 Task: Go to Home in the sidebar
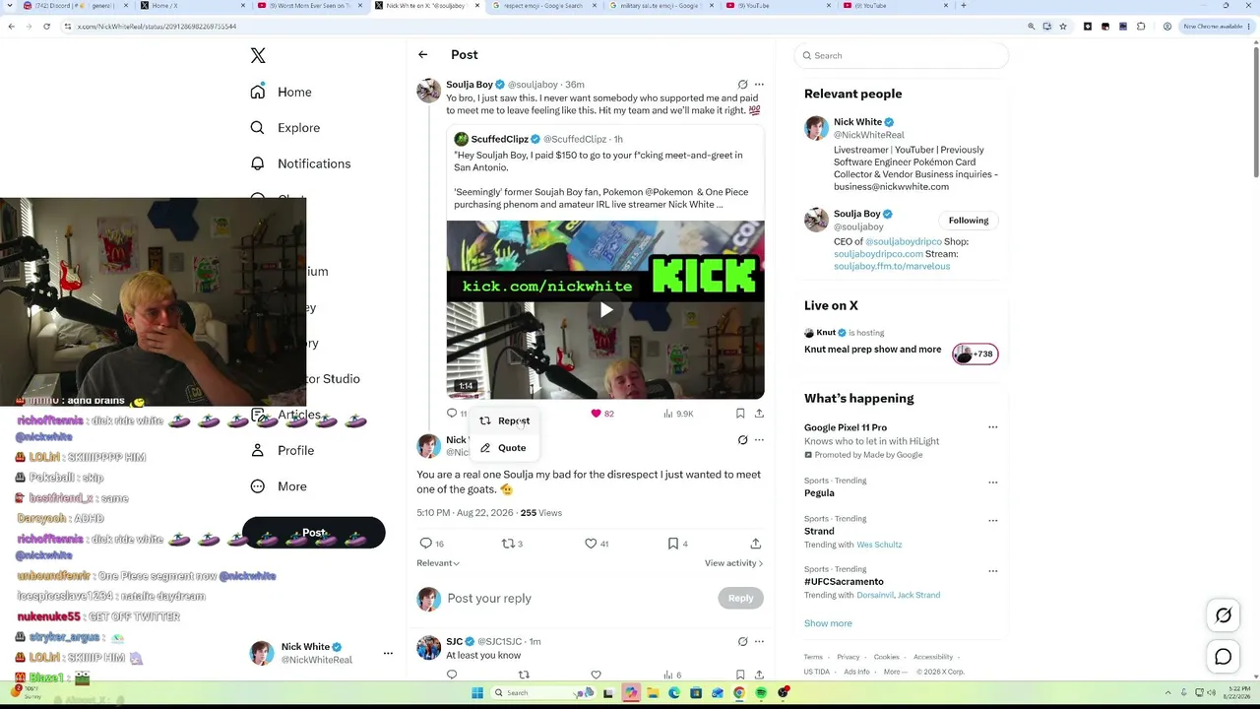click(x=282, y=92)
